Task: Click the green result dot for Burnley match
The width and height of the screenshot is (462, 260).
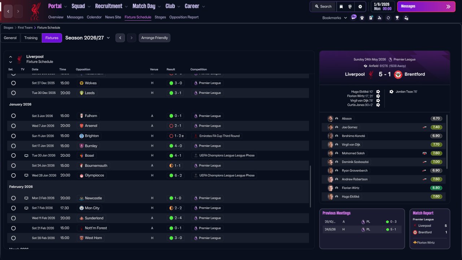Action: tap(171, 146)
